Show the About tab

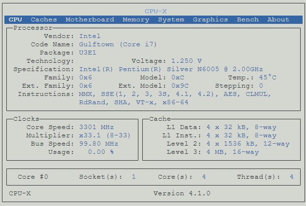pyautogui.click(x=278, y=19)
